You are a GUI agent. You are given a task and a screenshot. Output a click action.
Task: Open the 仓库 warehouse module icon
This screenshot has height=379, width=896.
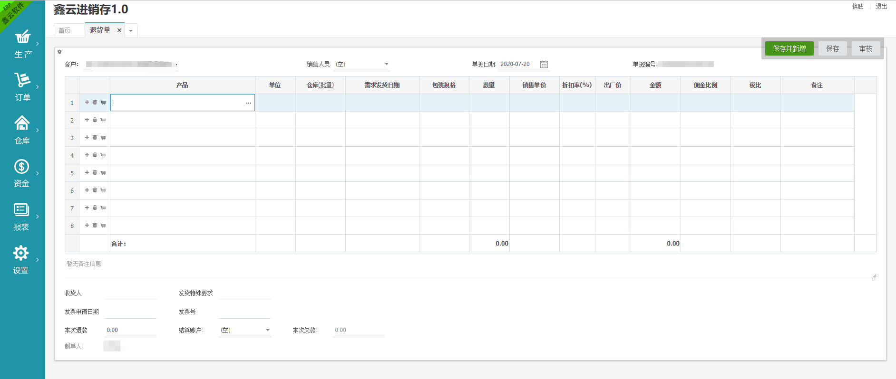[22, 123]
